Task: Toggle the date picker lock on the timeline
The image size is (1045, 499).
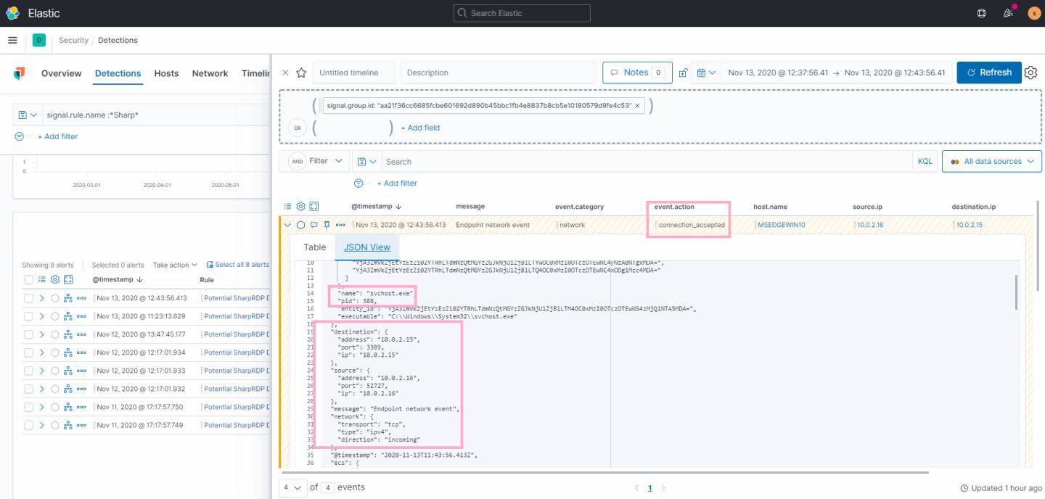Action: [682, 72]
